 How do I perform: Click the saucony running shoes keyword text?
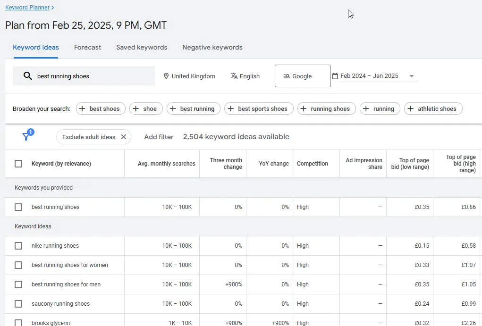[x=60, y=303]
